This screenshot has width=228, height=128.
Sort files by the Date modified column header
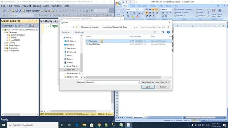135,37
